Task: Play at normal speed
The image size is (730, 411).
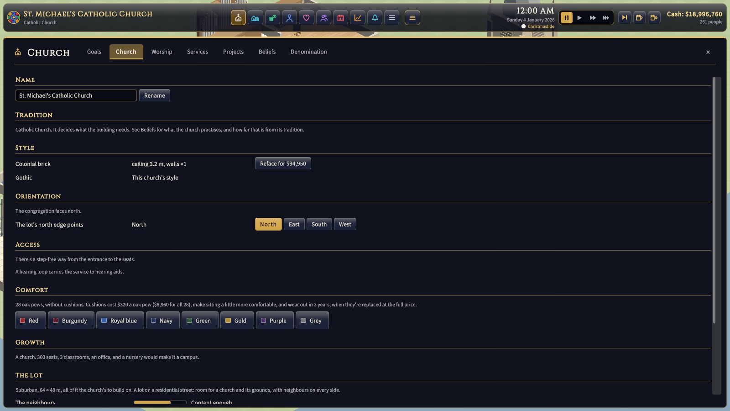Action: 579,18
